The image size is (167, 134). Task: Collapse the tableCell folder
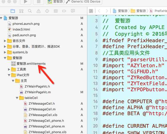pos(17,98)
